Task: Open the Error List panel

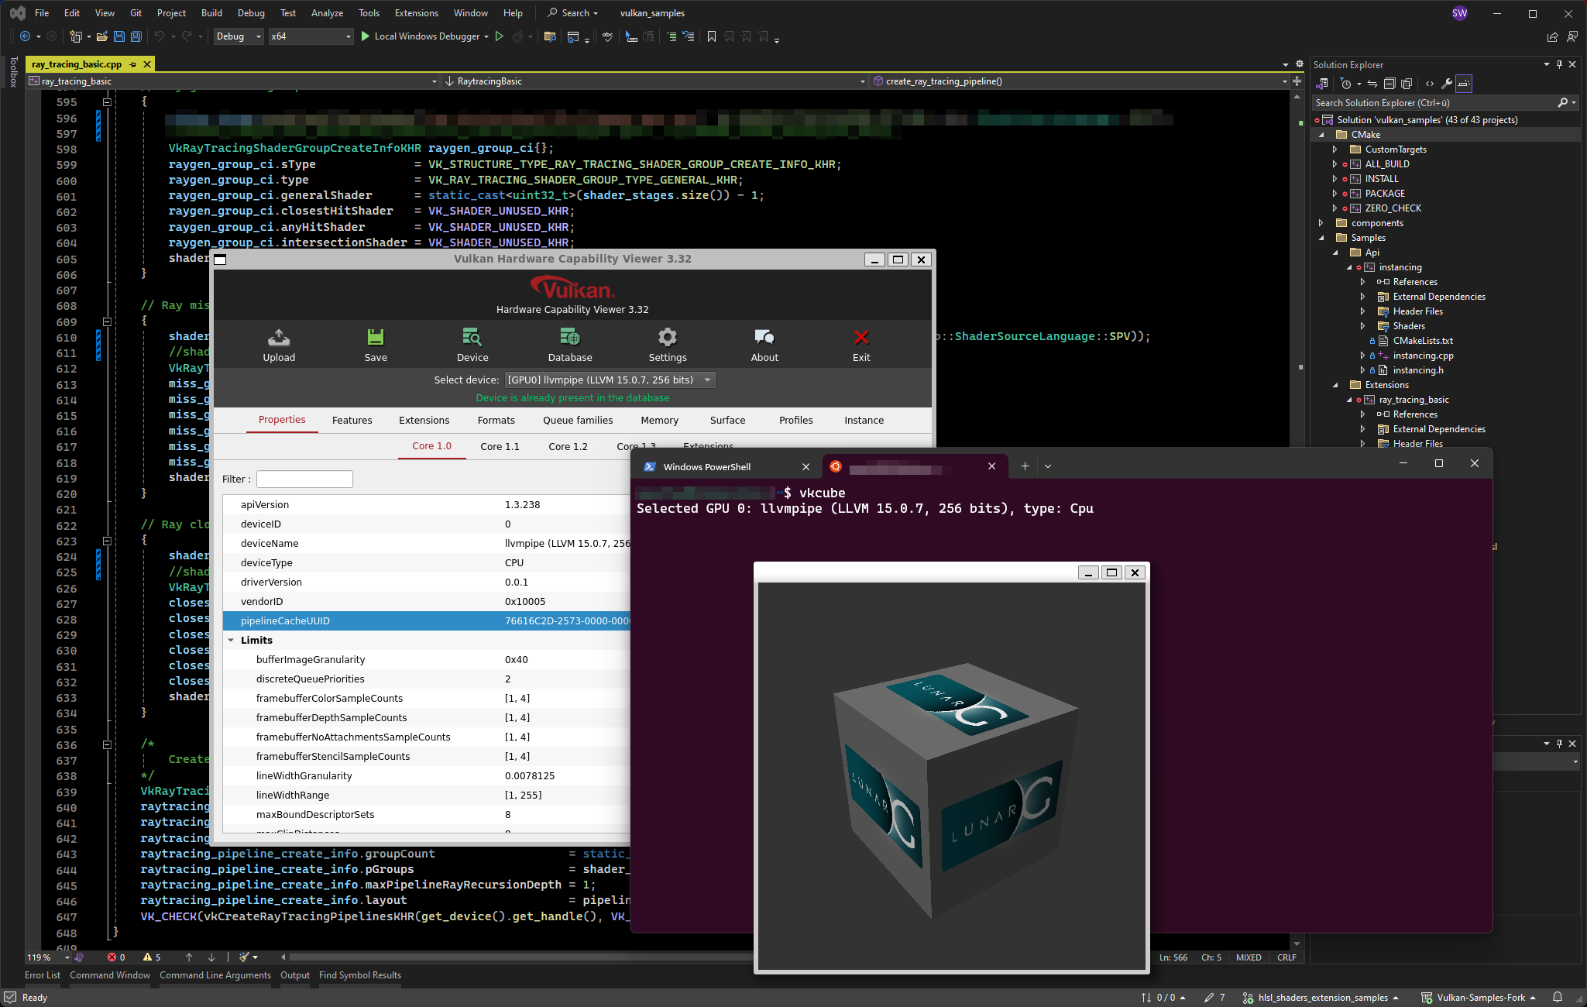Action: click(x=43, y=975)
